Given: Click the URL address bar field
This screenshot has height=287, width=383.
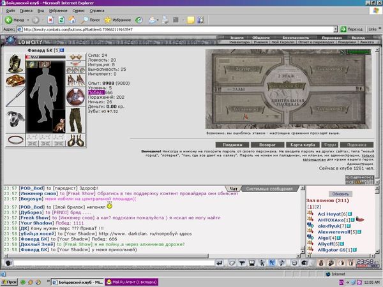Looking at the screenshot, I should pos(176,29).
